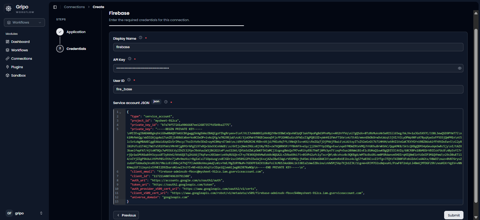Image resolution: width=480 pixels, height=220 pixels.
Task: Collapse the JSON fold arrow on line 1
Action: click(x=120, y=112)
